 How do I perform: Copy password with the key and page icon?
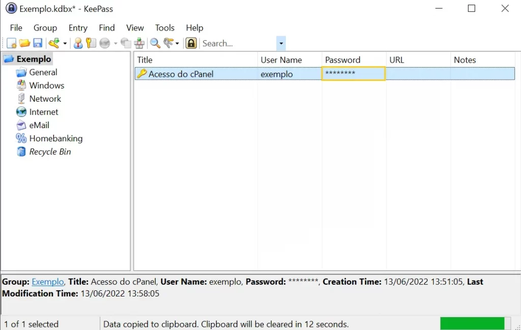pyautogui.click(x=91, y=43)
